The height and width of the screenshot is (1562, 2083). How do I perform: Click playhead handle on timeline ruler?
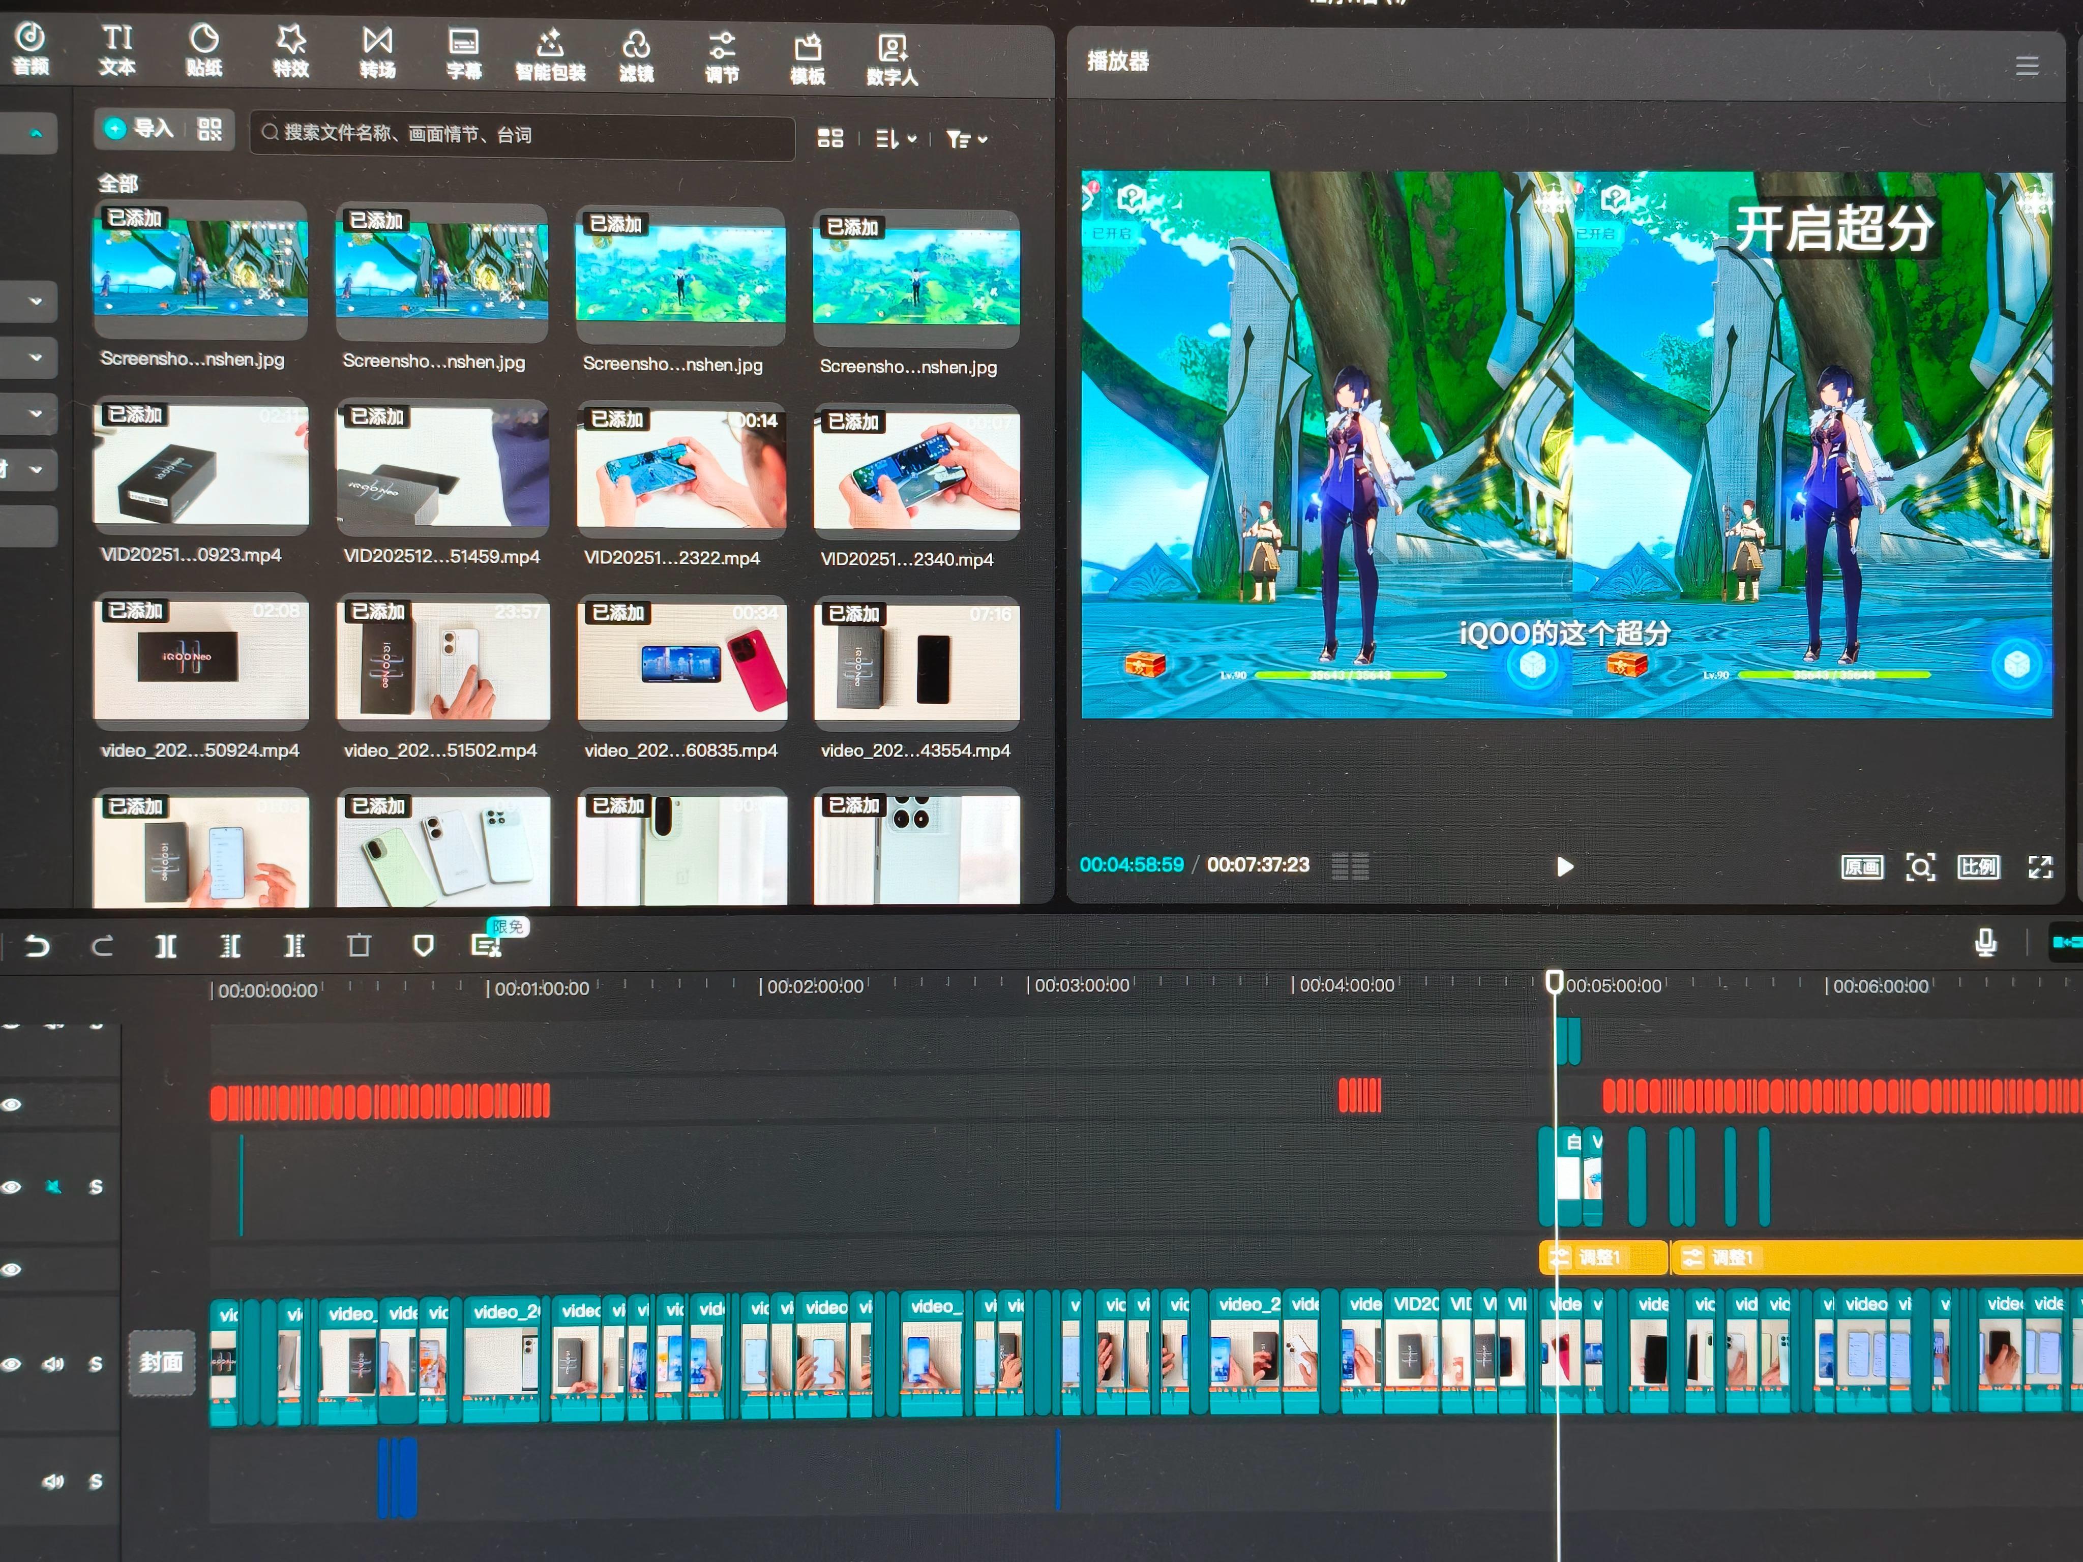pos(1555,983)
